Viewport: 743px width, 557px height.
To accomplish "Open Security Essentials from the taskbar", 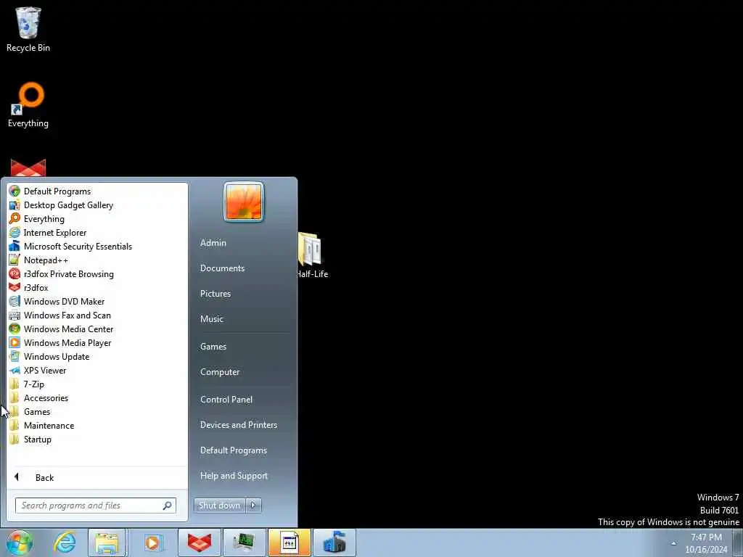I will coord(334,542).
